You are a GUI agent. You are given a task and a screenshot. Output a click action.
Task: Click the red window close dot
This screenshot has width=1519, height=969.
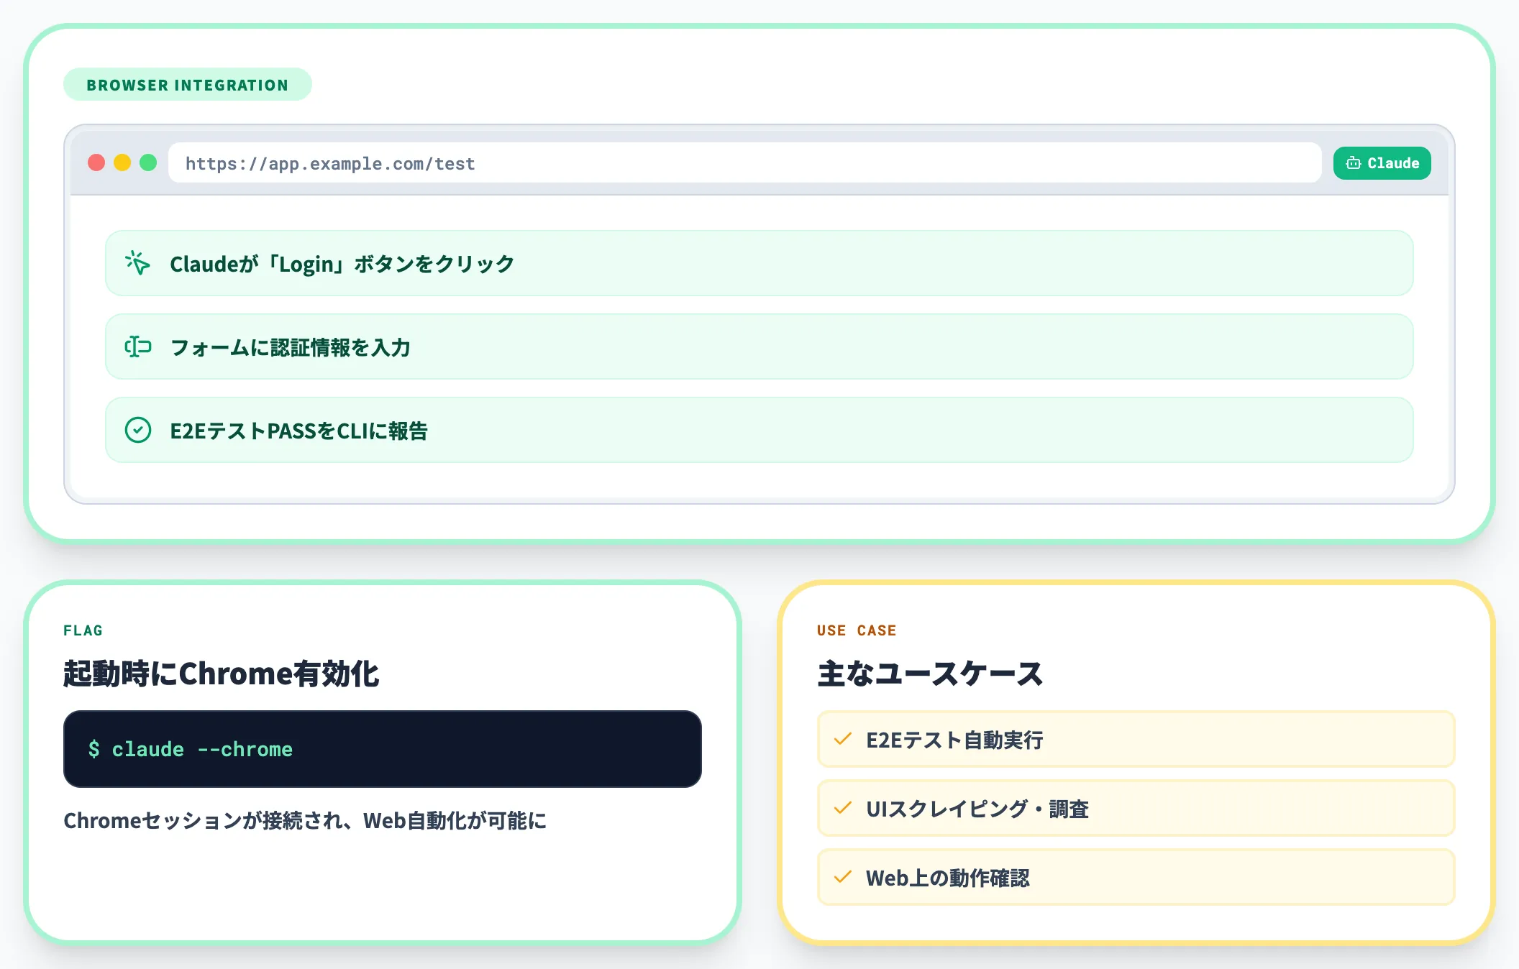point(96,163)
